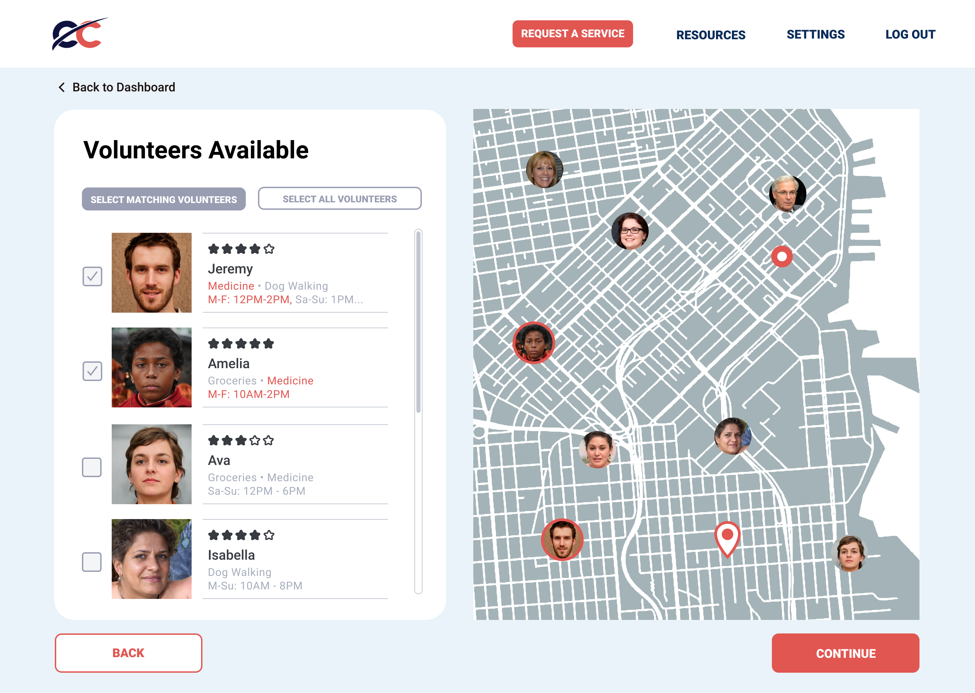Open Isabella's profile photo thumbnail
Screen dimensions: 975x693
152,559
